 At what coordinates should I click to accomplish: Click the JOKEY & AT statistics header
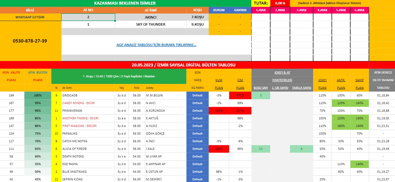282,73
